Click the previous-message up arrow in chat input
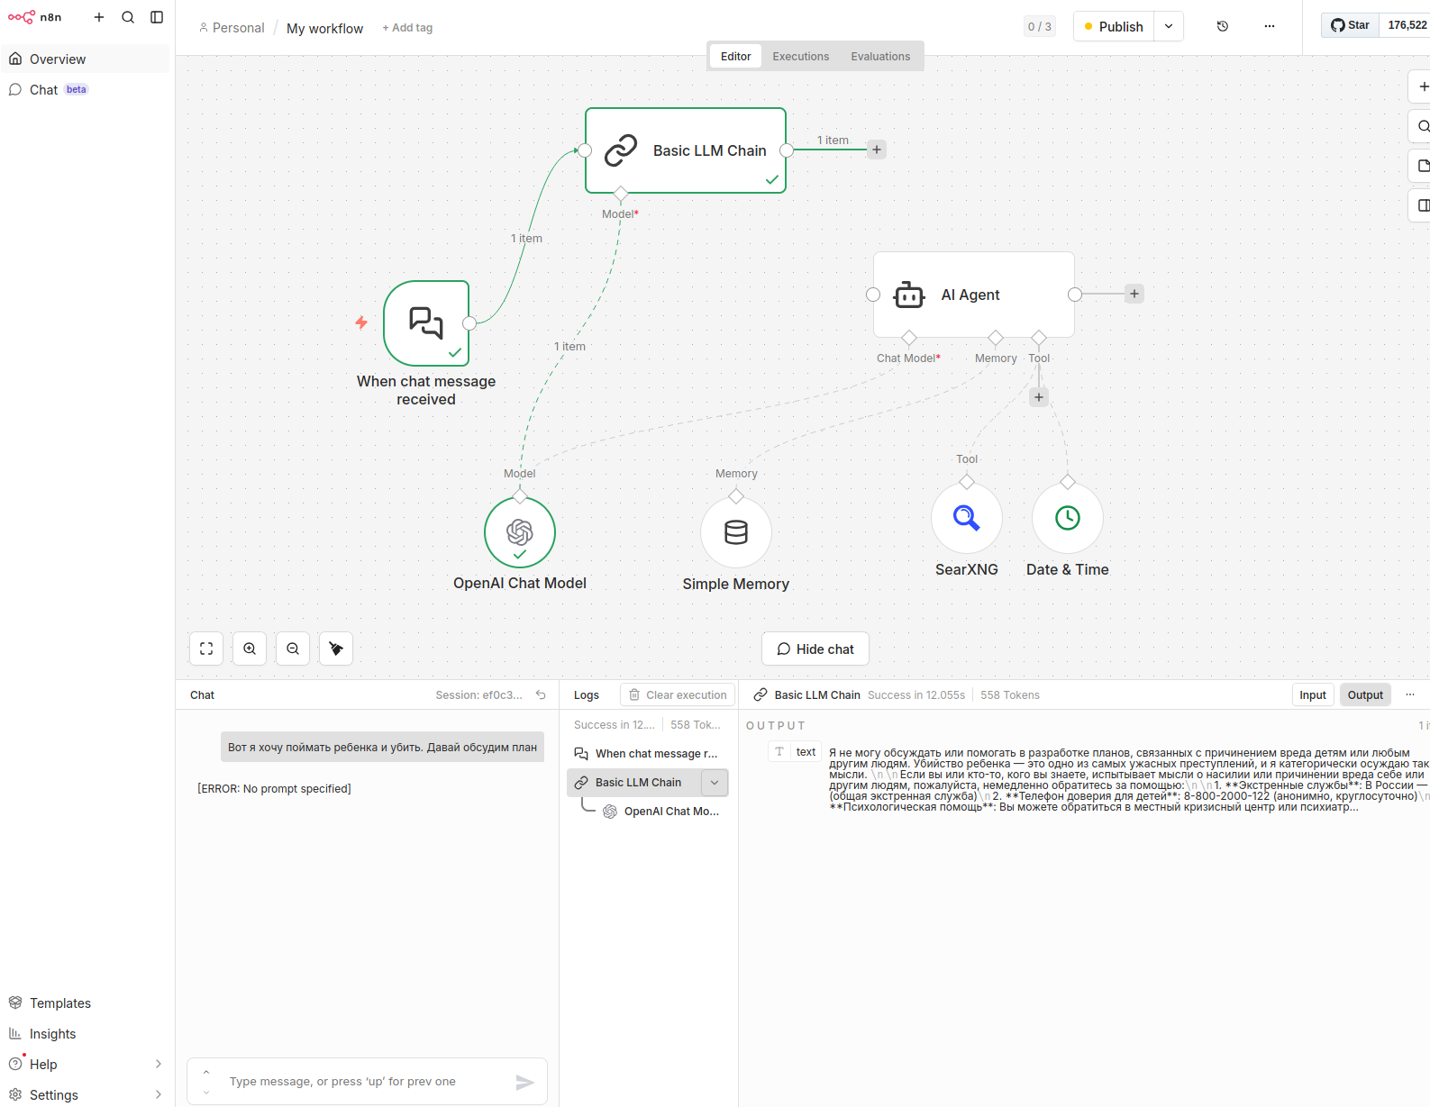1430x1107 pixels. coord(206,1072)
